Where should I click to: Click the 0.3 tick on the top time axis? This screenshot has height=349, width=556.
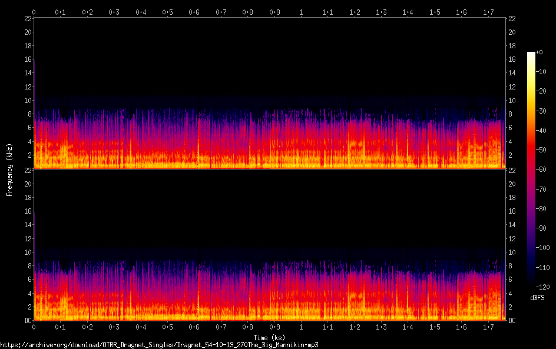114,12
